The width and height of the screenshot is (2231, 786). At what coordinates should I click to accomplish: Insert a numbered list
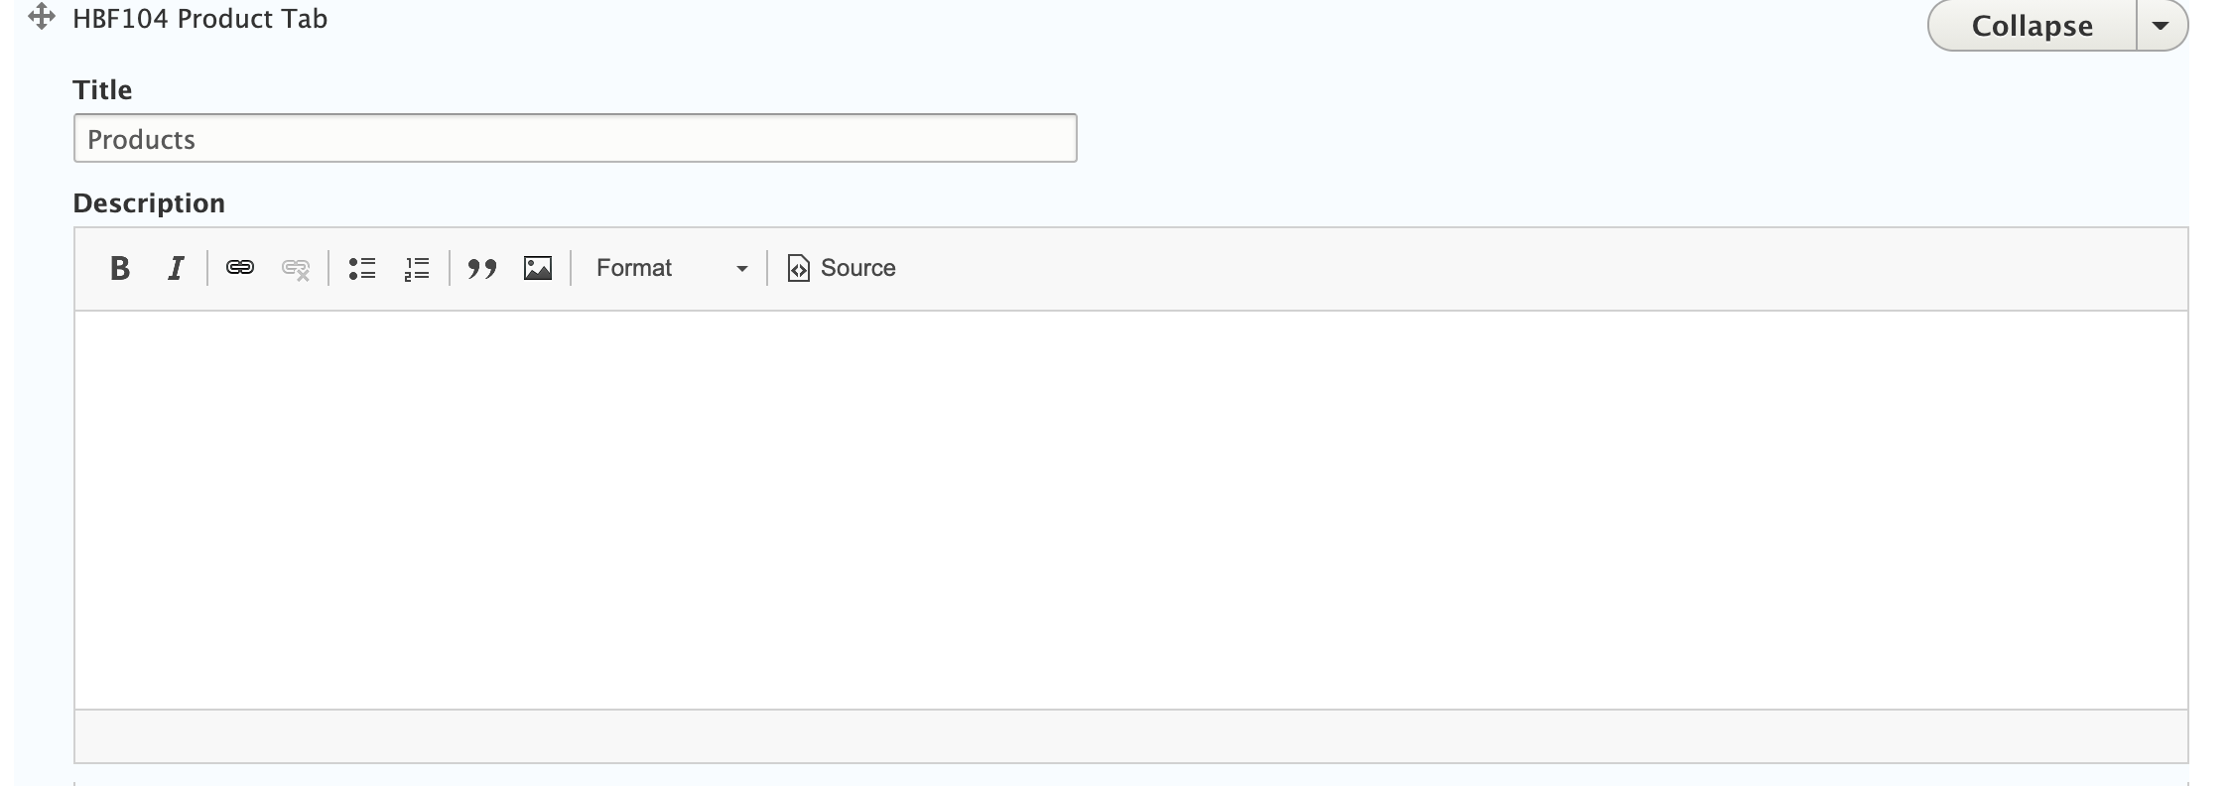click(417, 268)
